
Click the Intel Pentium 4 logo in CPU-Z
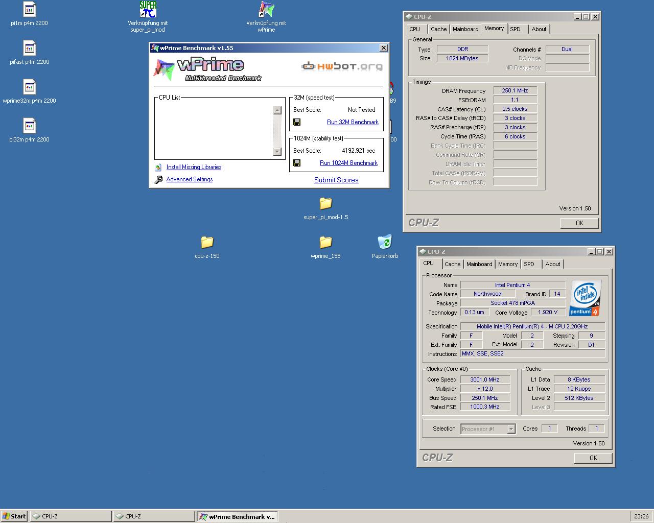[586, 298]
